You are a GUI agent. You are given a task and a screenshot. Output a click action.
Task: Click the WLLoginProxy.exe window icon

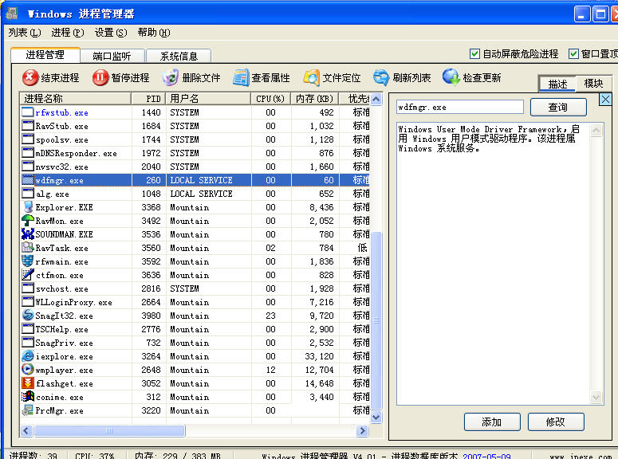28,302
